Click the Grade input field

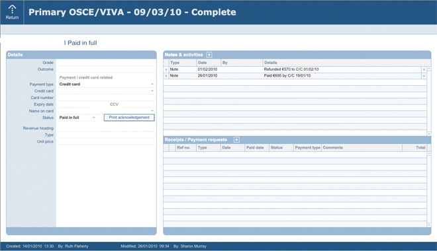106,63
